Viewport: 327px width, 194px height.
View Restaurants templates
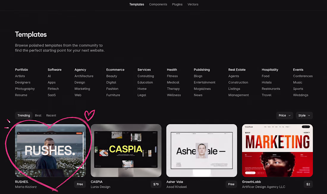point(271,89)
